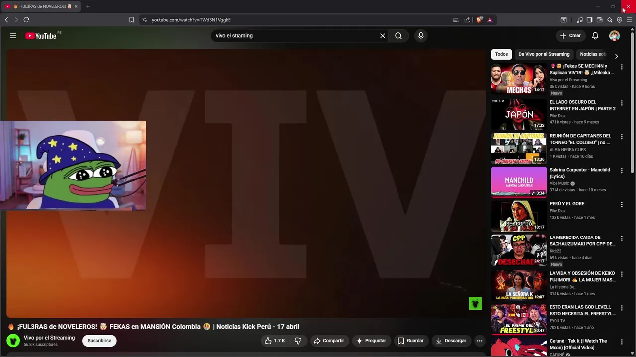The image size is (636, 357).
Task: Go back with the browser back arrow
Action: click(x=6, y=20)
